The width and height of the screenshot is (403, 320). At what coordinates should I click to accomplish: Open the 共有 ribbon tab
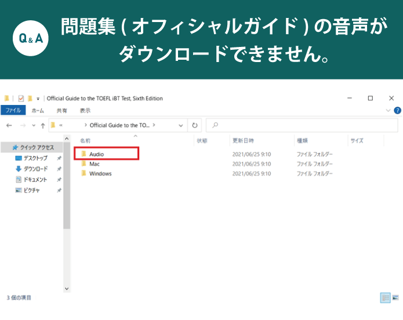(61, 111)
